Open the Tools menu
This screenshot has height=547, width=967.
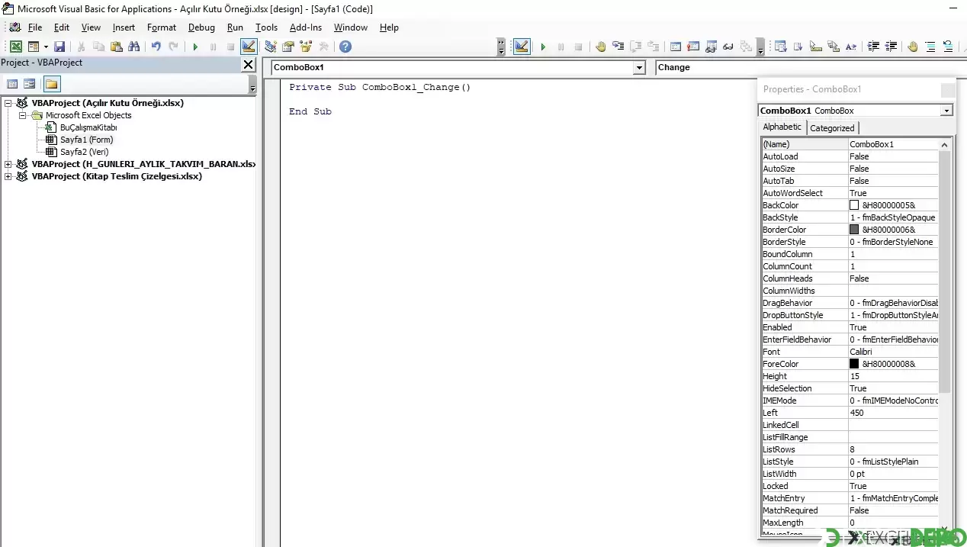(266, 27)
